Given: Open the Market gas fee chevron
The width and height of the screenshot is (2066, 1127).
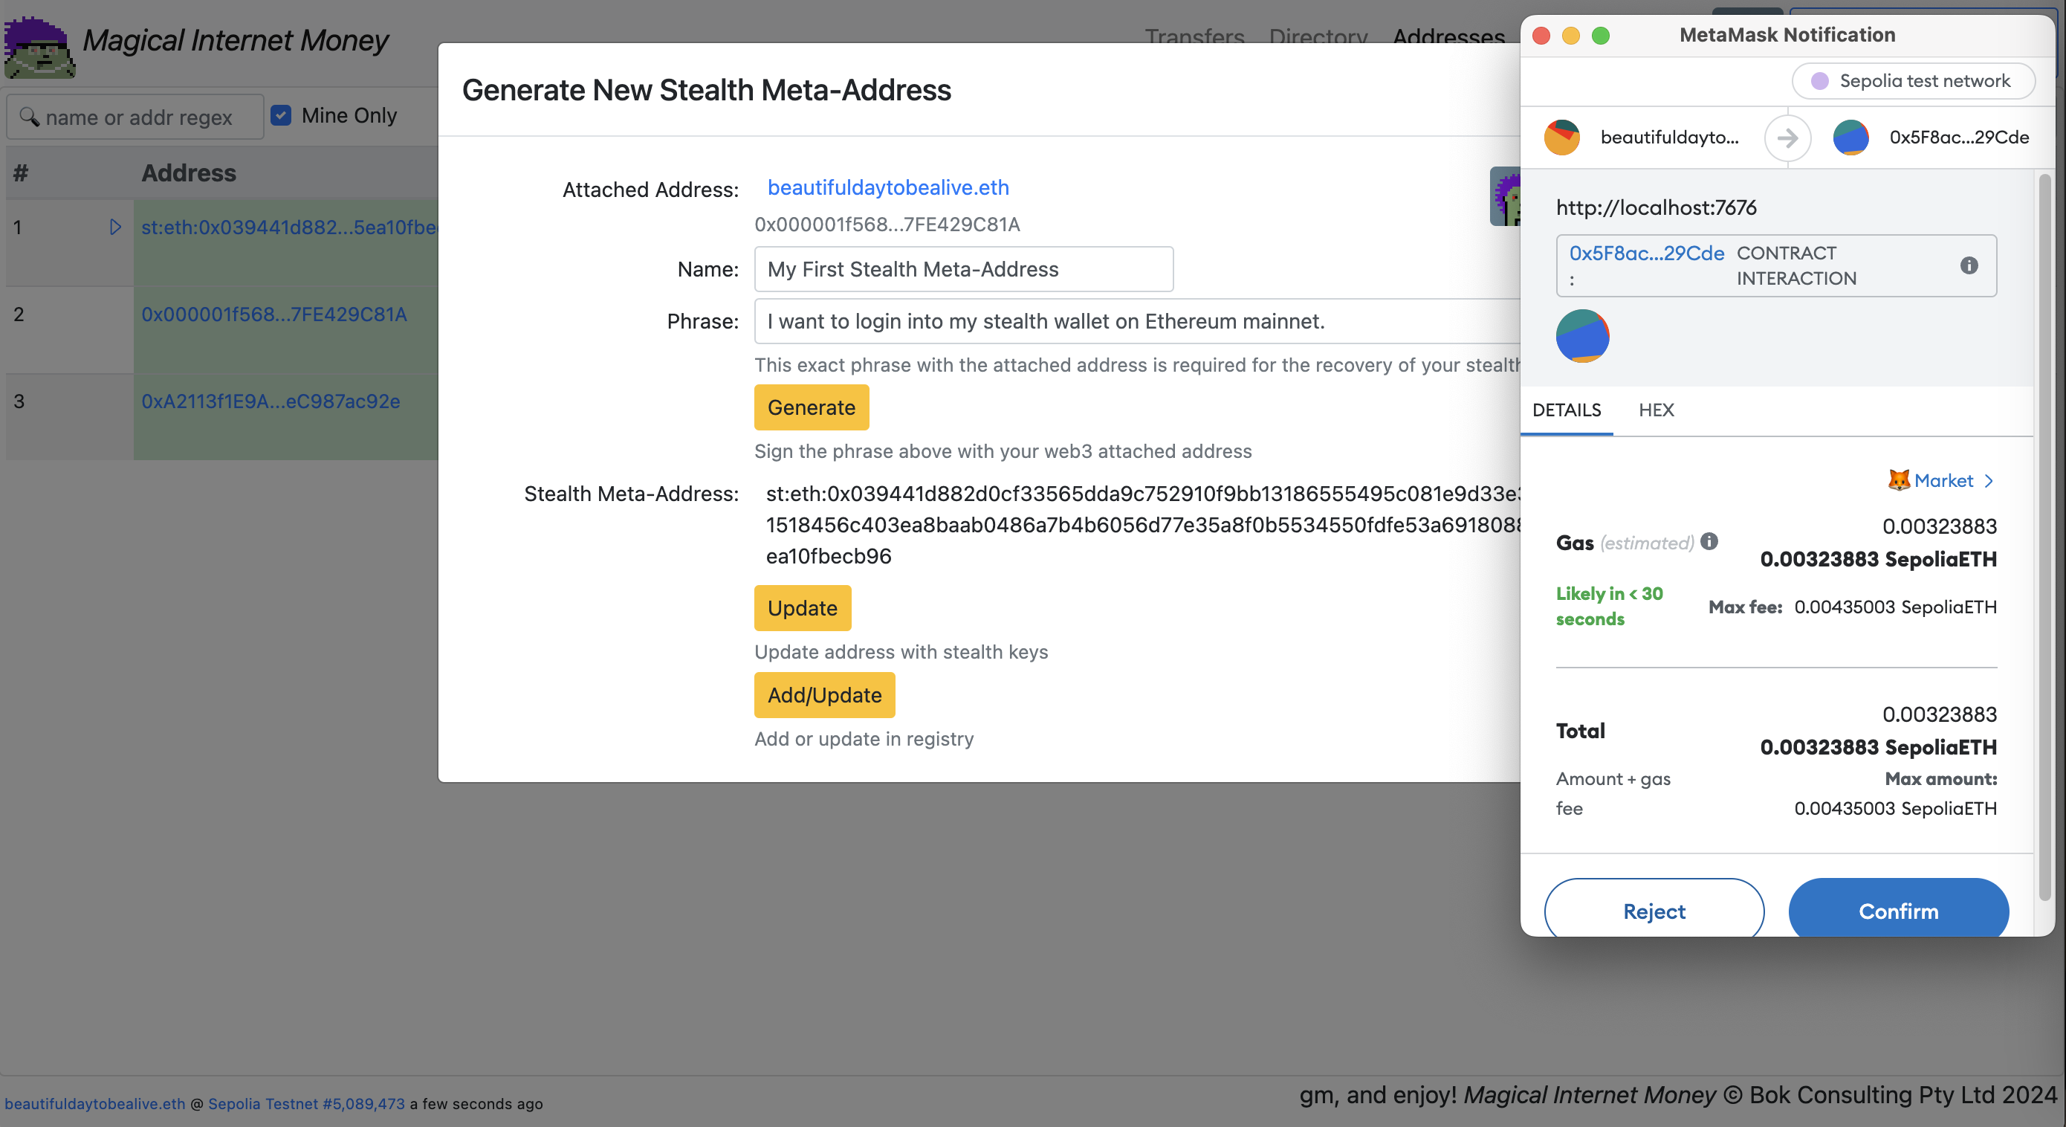Looking at the screenshot, I should pyautogui.click(x=1988, y=480).
